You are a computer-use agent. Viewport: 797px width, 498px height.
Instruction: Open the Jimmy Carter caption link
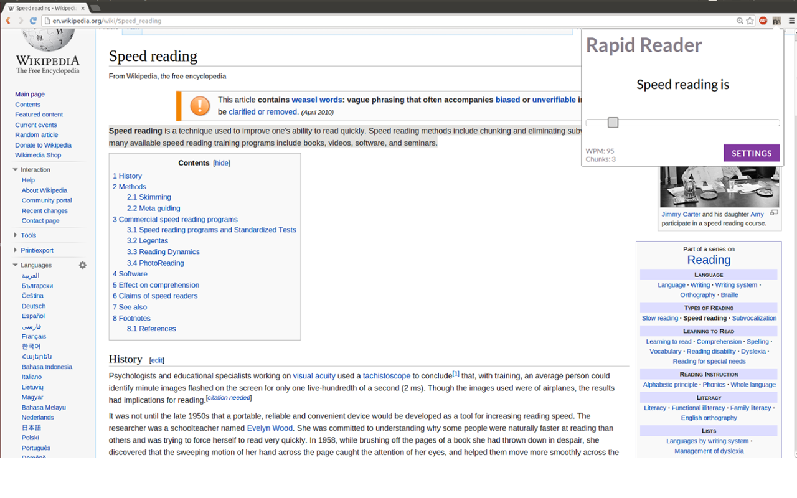point(681,214)
